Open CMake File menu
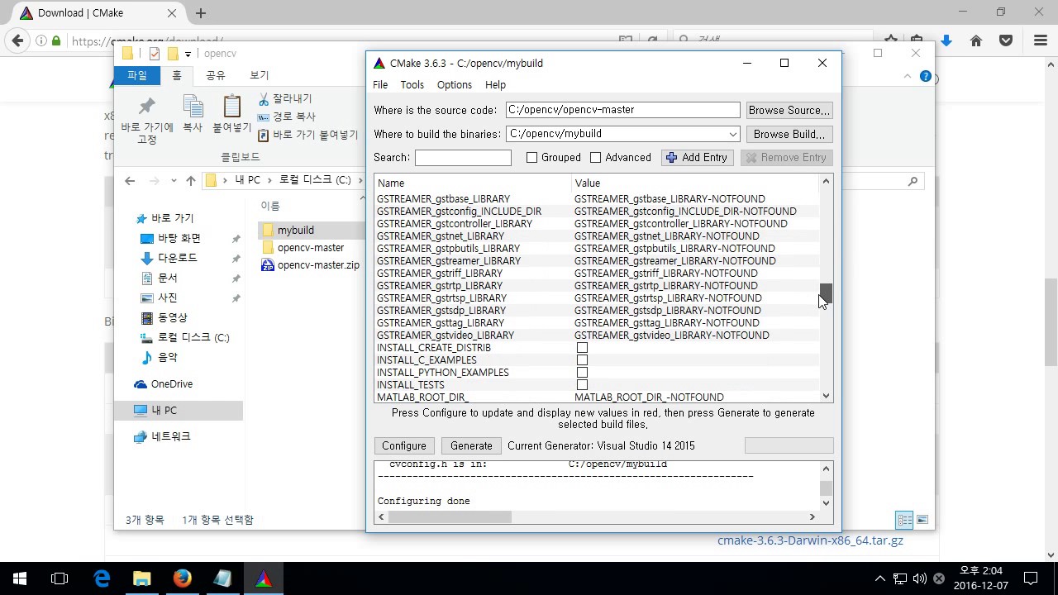1058x595 pixels. coord(380,84)
